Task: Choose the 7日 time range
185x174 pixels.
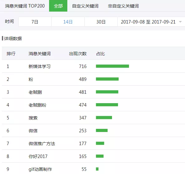Action: point(35,22)
